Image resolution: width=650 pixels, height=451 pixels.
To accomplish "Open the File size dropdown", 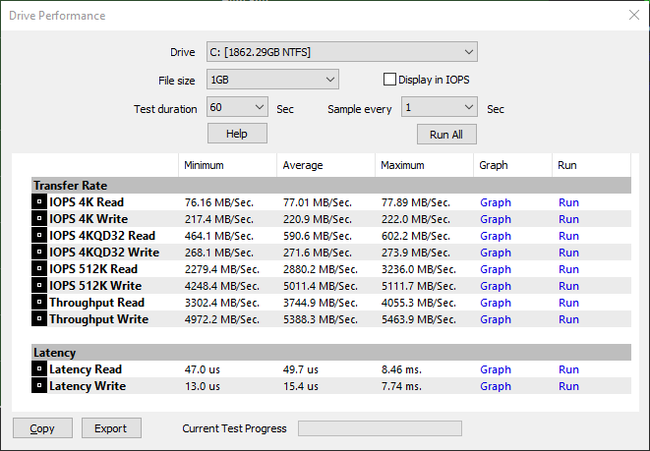I will pos(272,80).
